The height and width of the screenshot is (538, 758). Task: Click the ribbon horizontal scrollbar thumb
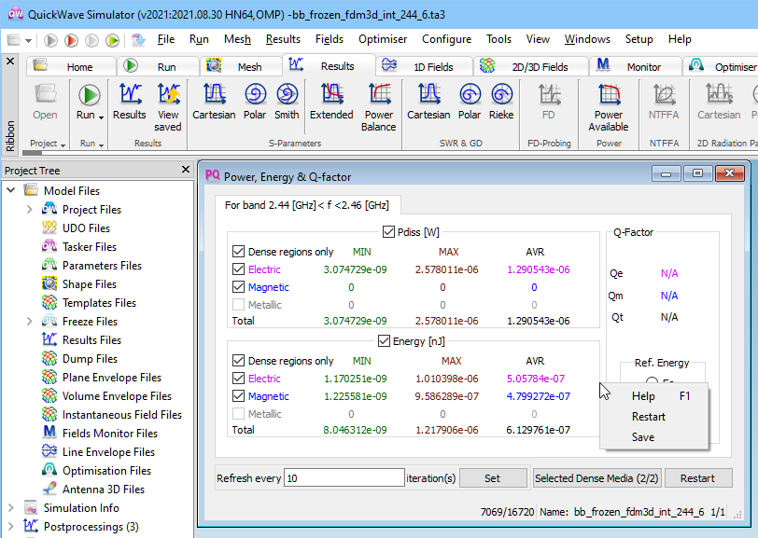tap(32, 153)
